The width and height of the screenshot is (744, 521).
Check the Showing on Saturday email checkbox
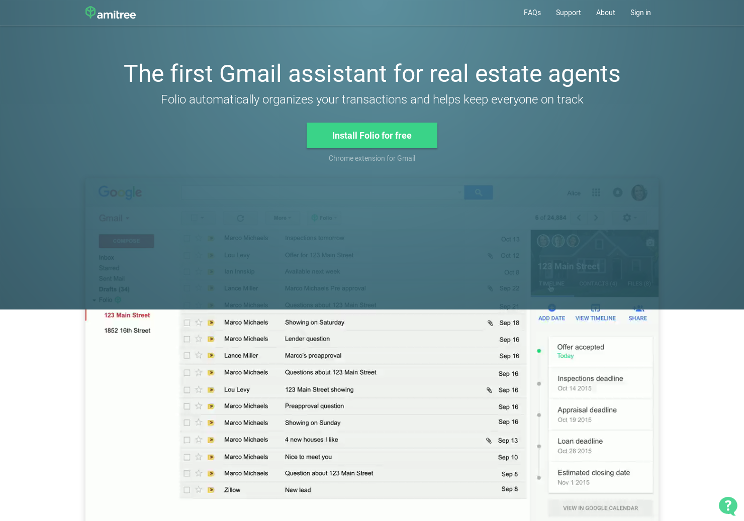(x=187, y=323)
